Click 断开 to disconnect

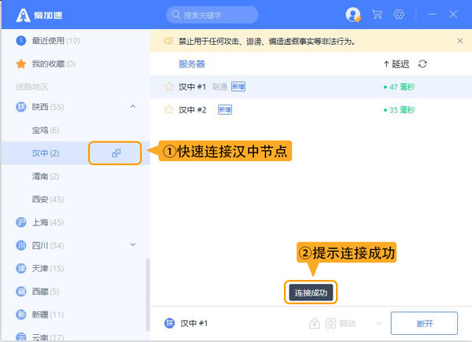[425, 323]
